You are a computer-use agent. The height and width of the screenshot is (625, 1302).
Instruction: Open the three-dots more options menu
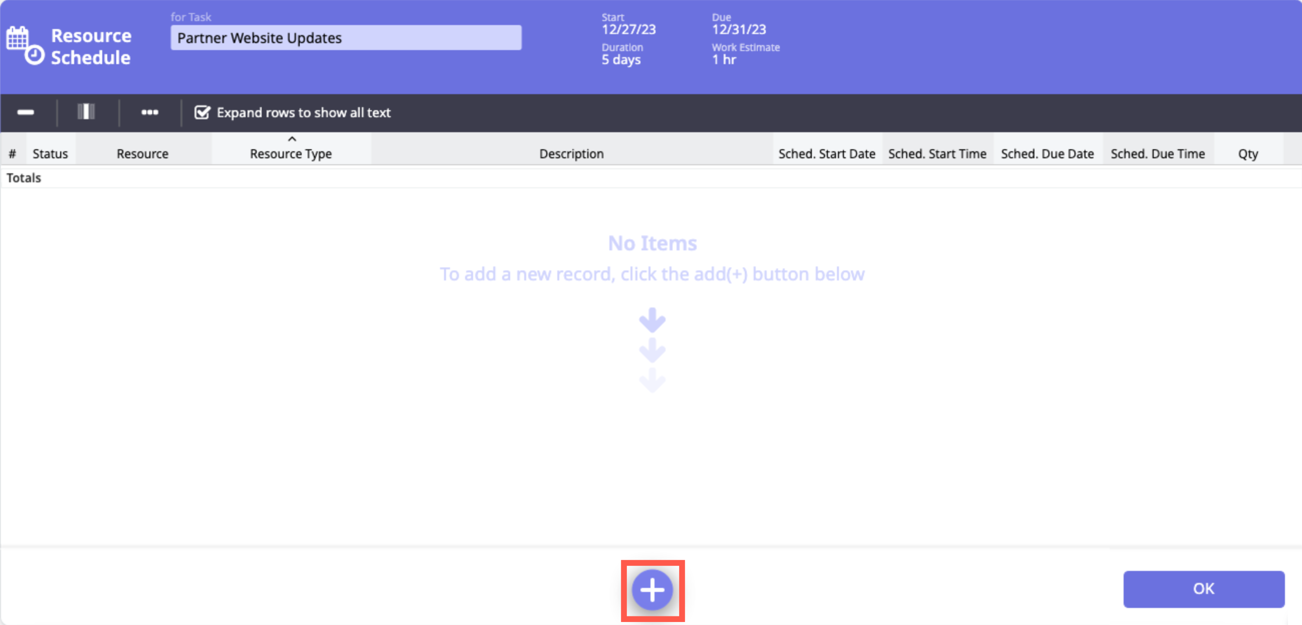point(150,112)
